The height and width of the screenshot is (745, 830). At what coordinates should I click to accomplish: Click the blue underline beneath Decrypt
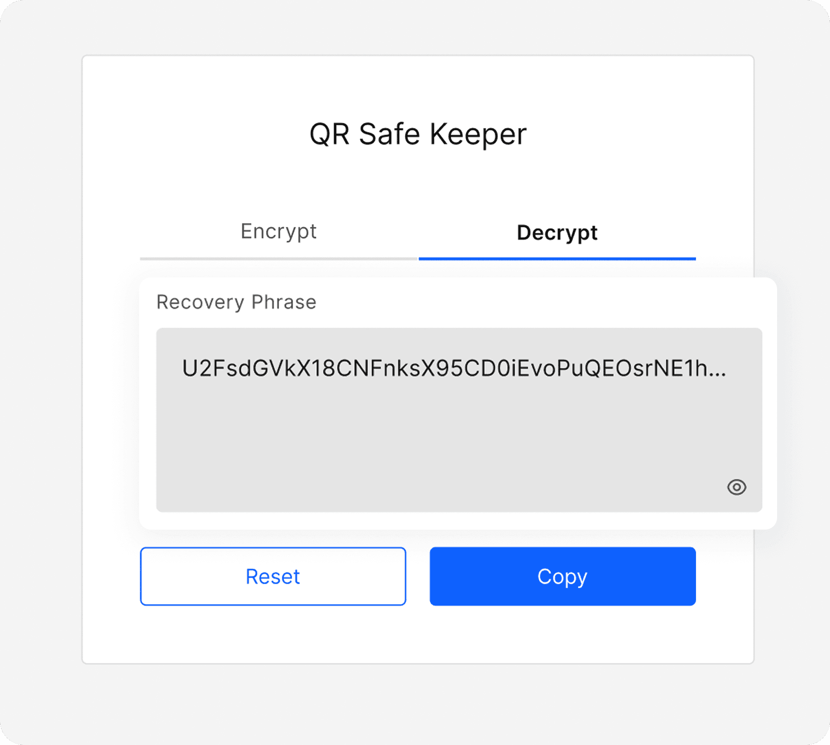(x=557, y=259)
